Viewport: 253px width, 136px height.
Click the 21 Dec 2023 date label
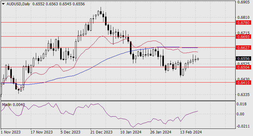[102, 132]
